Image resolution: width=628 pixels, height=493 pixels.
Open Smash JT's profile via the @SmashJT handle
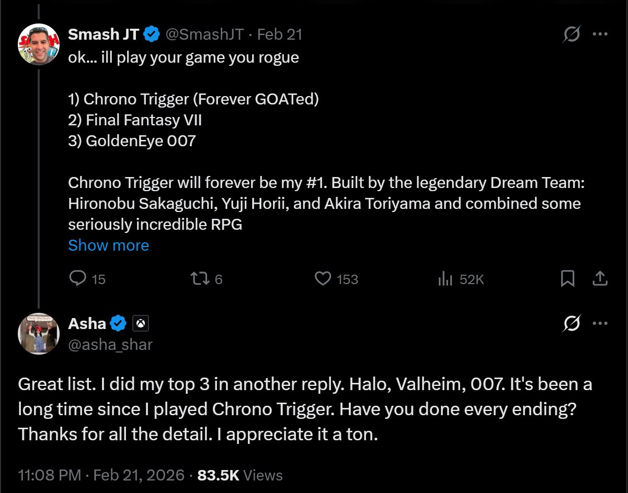[205, 34]
